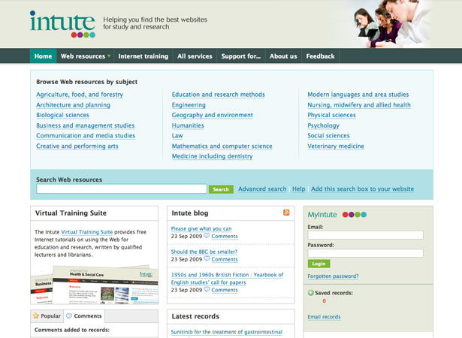Click the comment bubble under 'Please give what you can'
The height and width of the screenshot is (338, 462).
pyautogui.click(x=207, y=236)
